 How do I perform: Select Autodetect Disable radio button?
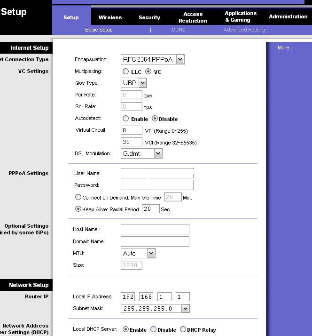click(x=155, y=119)
